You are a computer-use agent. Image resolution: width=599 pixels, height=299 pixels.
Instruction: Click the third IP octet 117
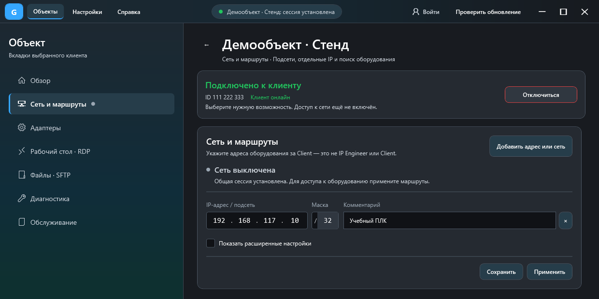click(270, 220)
